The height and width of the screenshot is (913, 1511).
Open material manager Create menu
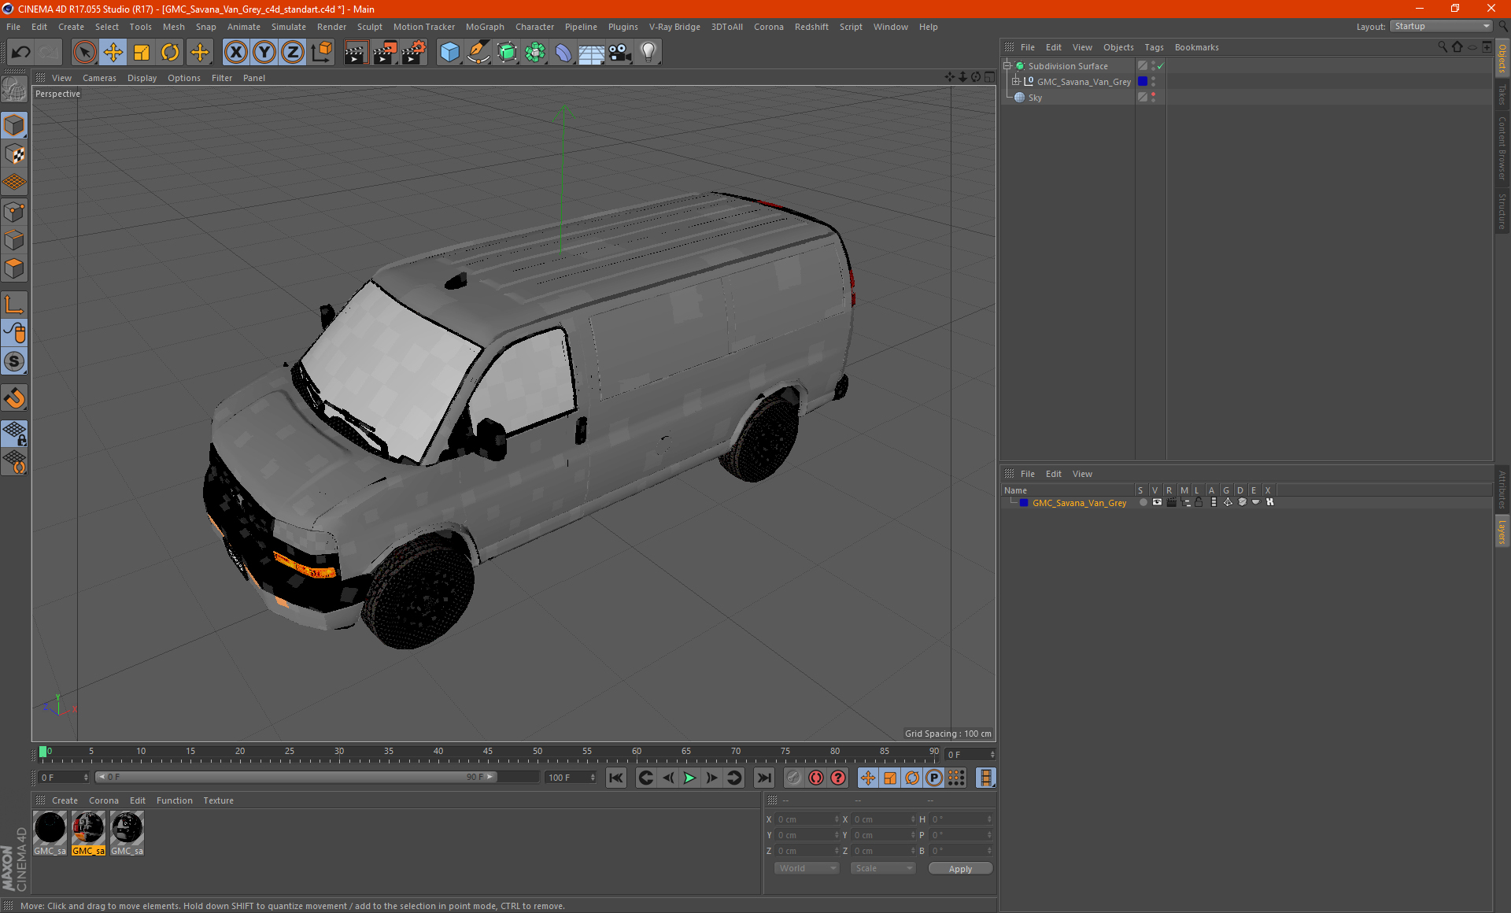pos(65,800)
